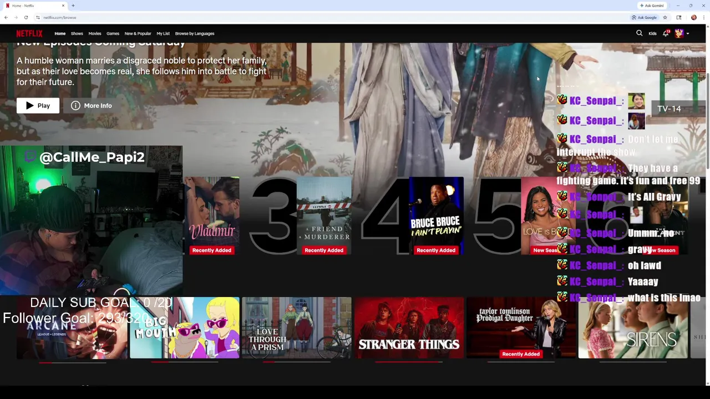710x399 pixels.
Task: Open the Movies menu item
Action: tap(95, 33)
